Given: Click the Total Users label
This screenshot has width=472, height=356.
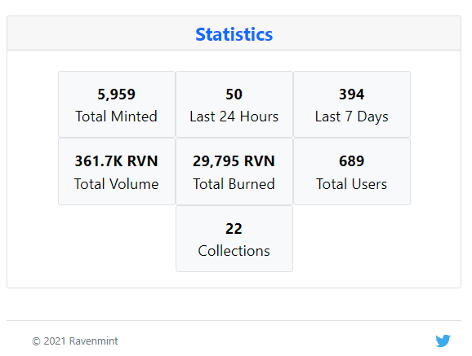Looking at the screenshot, I should [352, 184].
